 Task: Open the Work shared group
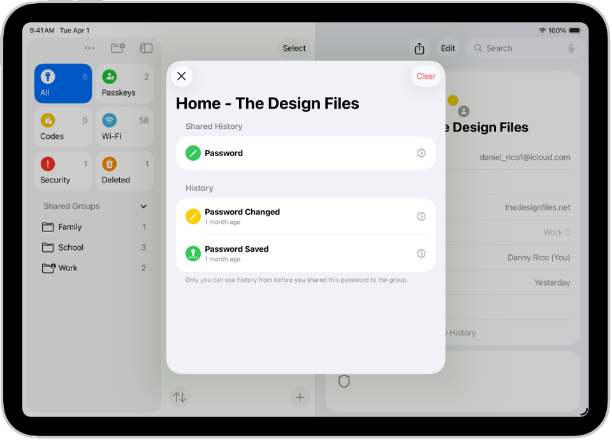coord(94,268)
